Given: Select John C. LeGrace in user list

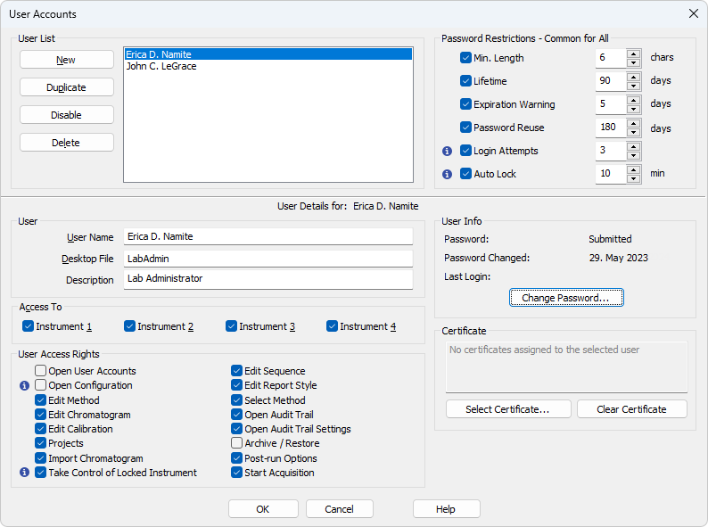Looking at the screenshot, I should click(x=161, y=66).
